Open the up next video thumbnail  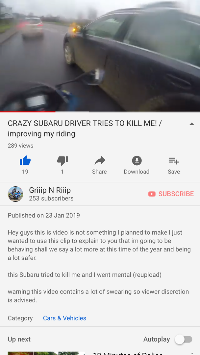[46, 353]
